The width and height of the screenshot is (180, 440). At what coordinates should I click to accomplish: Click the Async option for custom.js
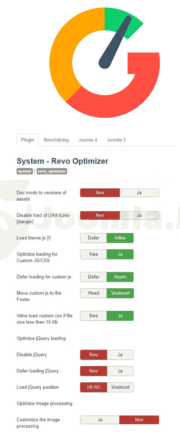(x=120, y=277)
